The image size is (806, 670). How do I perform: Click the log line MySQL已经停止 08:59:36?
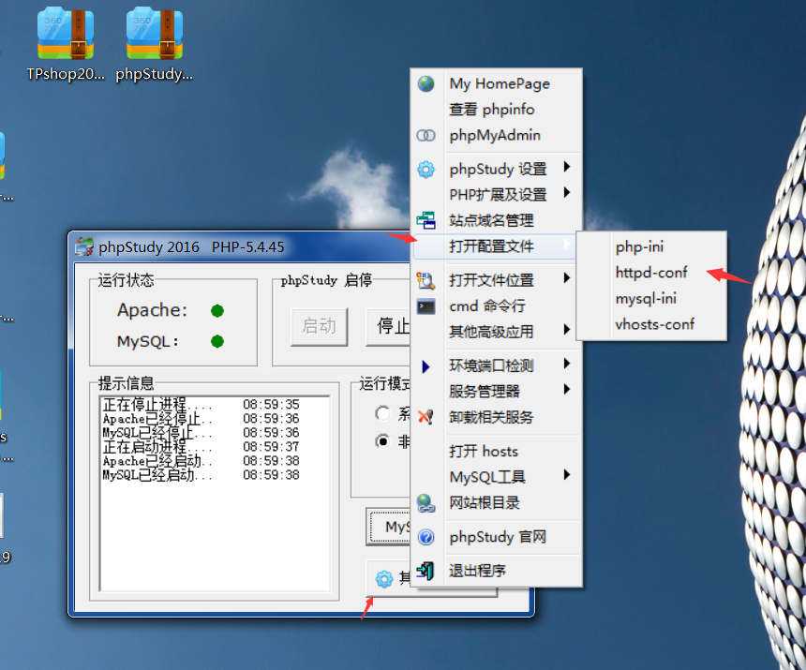pos(201,433)
